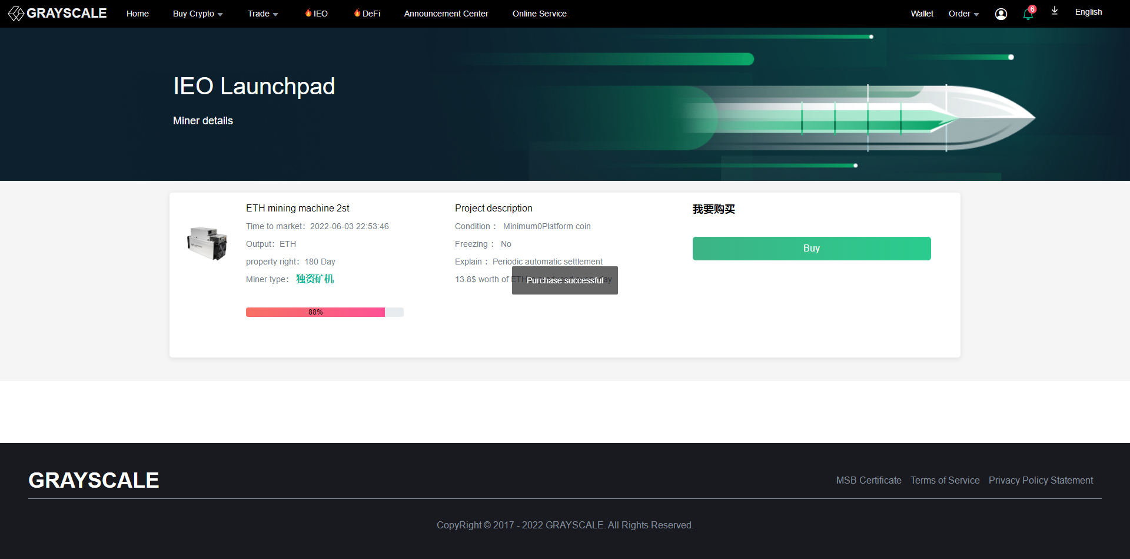Click the Grayscale logo in the header
The height and width of the screenshot is (559, 1130).
point(57,13)
